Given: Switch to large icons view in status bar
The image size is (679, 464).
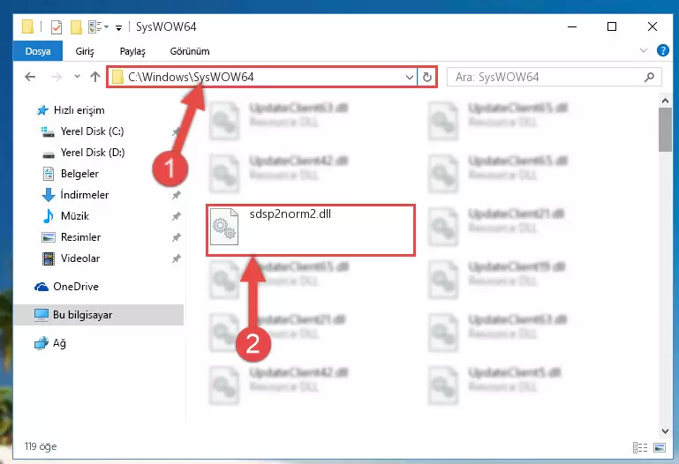Looking at the screenshot, I should tap(660, 447).
